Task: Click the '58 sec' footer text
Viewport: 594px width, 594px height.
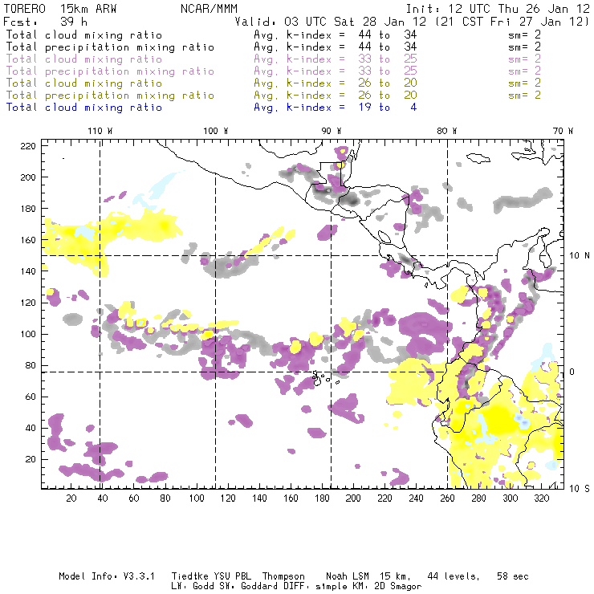Action: click(513, 576)
